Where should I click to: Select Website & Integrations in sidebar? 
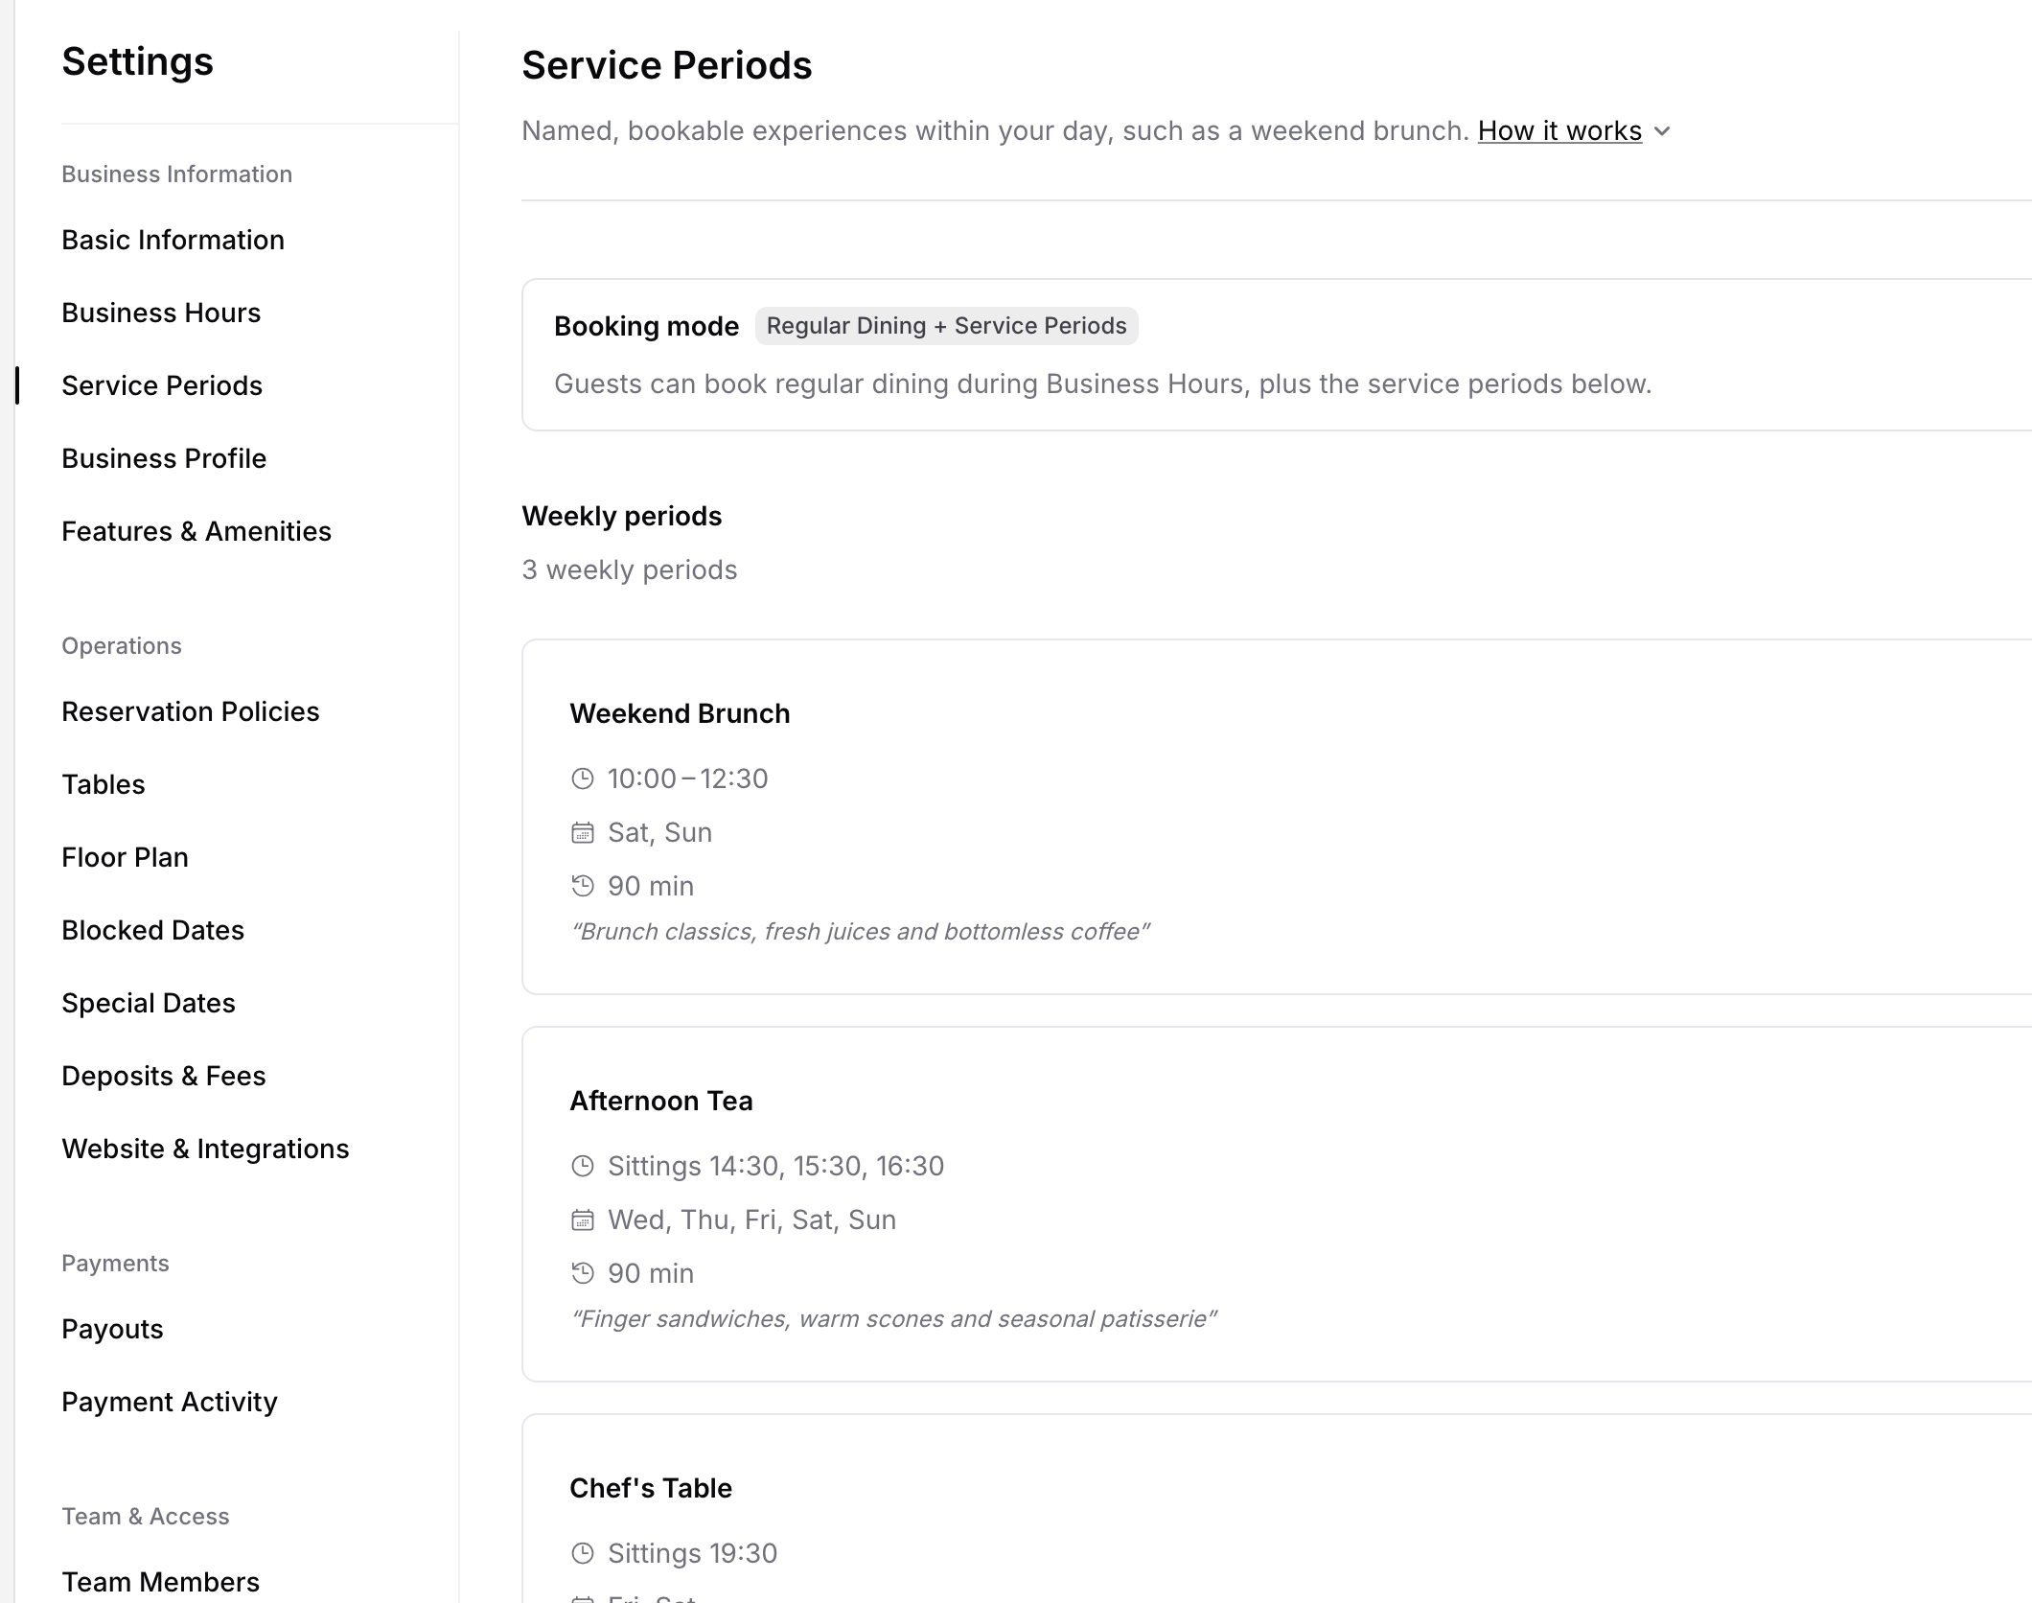coord(205,1149)
